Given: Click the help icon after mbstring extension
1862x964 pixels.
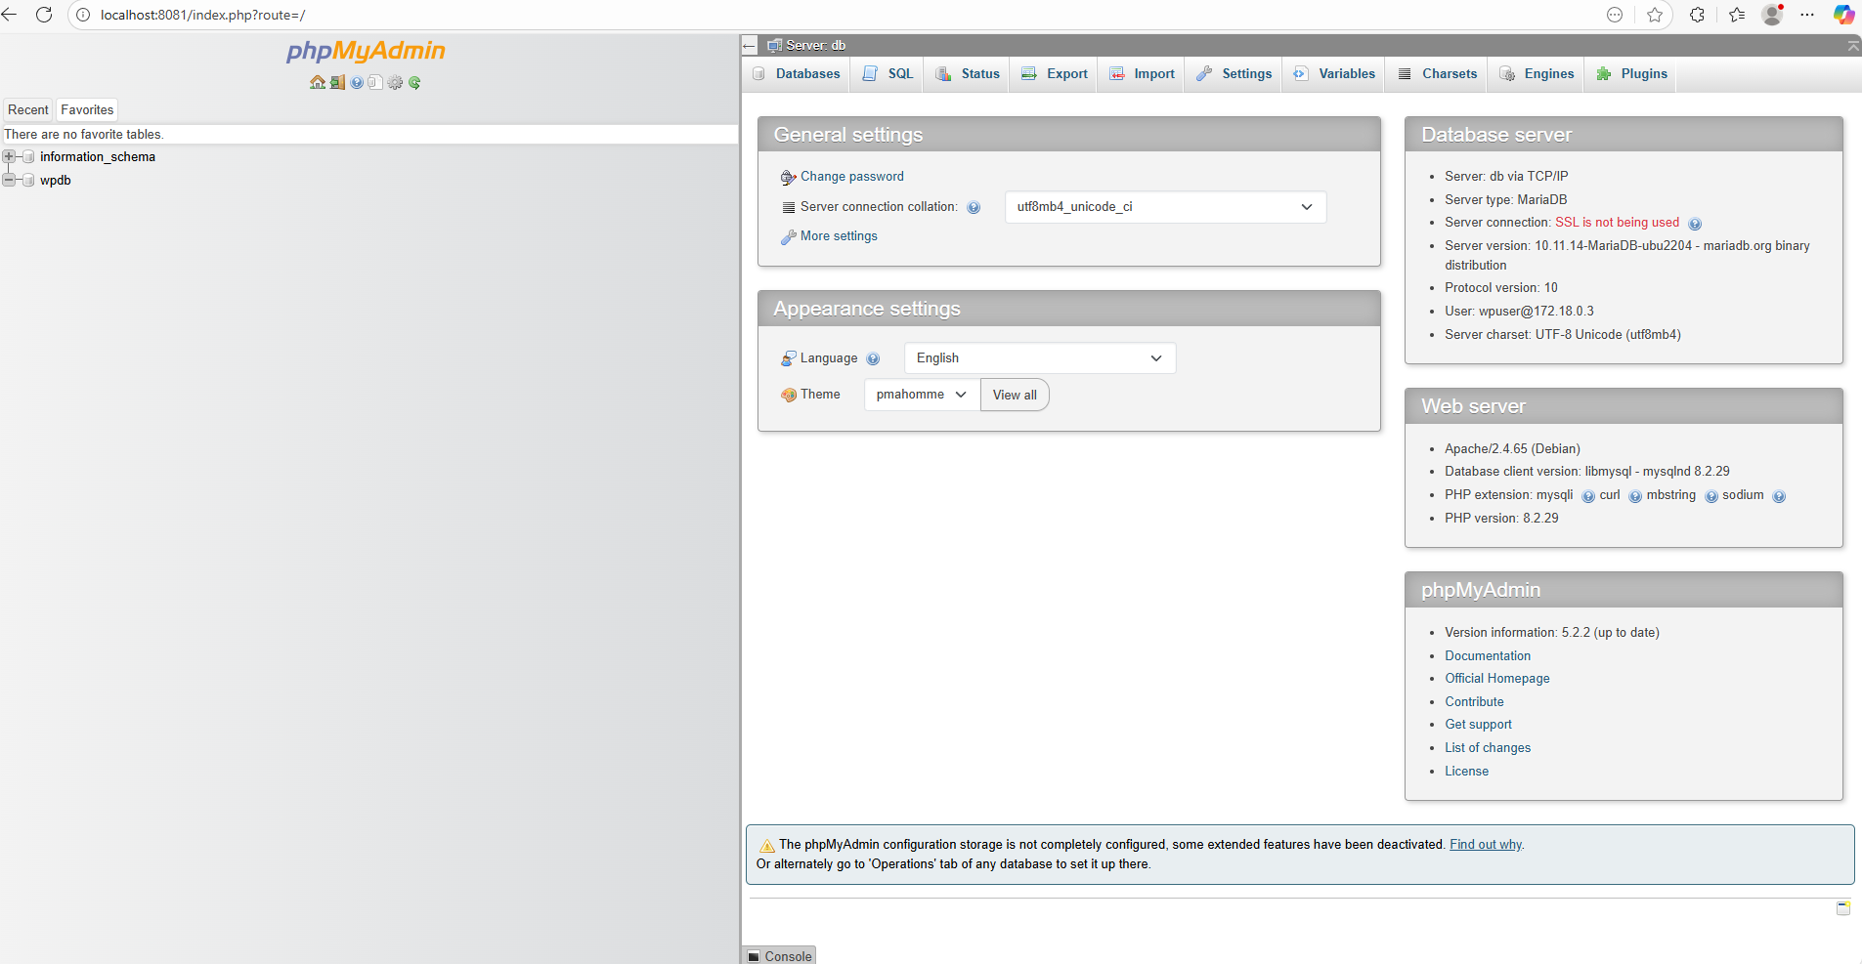Looking at the screenshot, I should tap(1711, 496).
